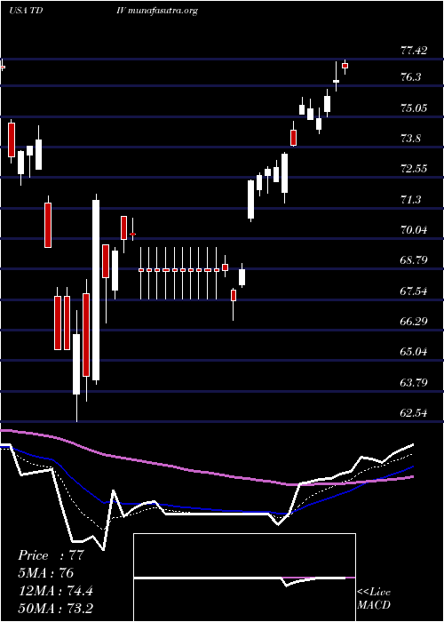Click the 63.79 price axis label
The image size is (444, 622).
pyautogui.click(x=414, y=383)
